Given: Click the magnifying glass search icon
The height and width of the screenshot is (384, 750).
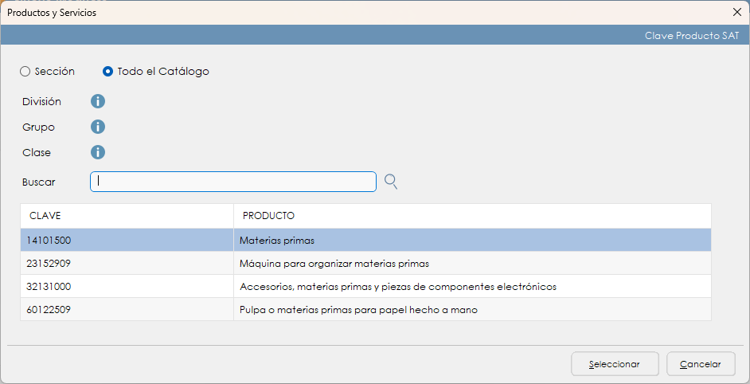Looking at the screenshot, I should tap(391, 182).
